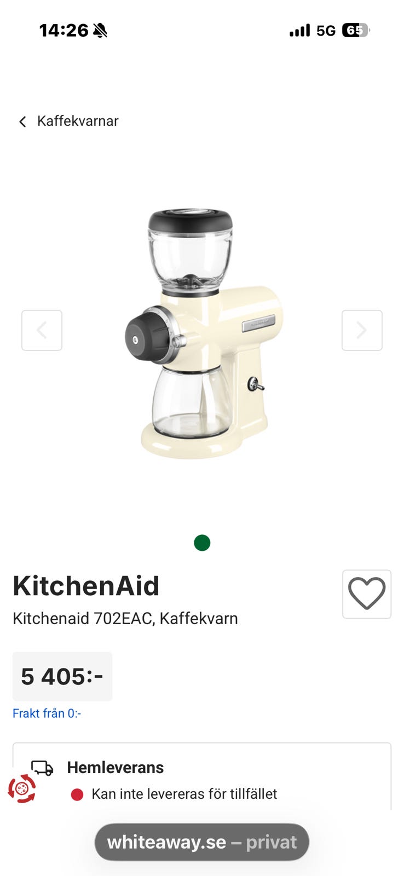Tap the back chevron beside Kaffekvarnar
404x876 pixels.
point(22,122)
